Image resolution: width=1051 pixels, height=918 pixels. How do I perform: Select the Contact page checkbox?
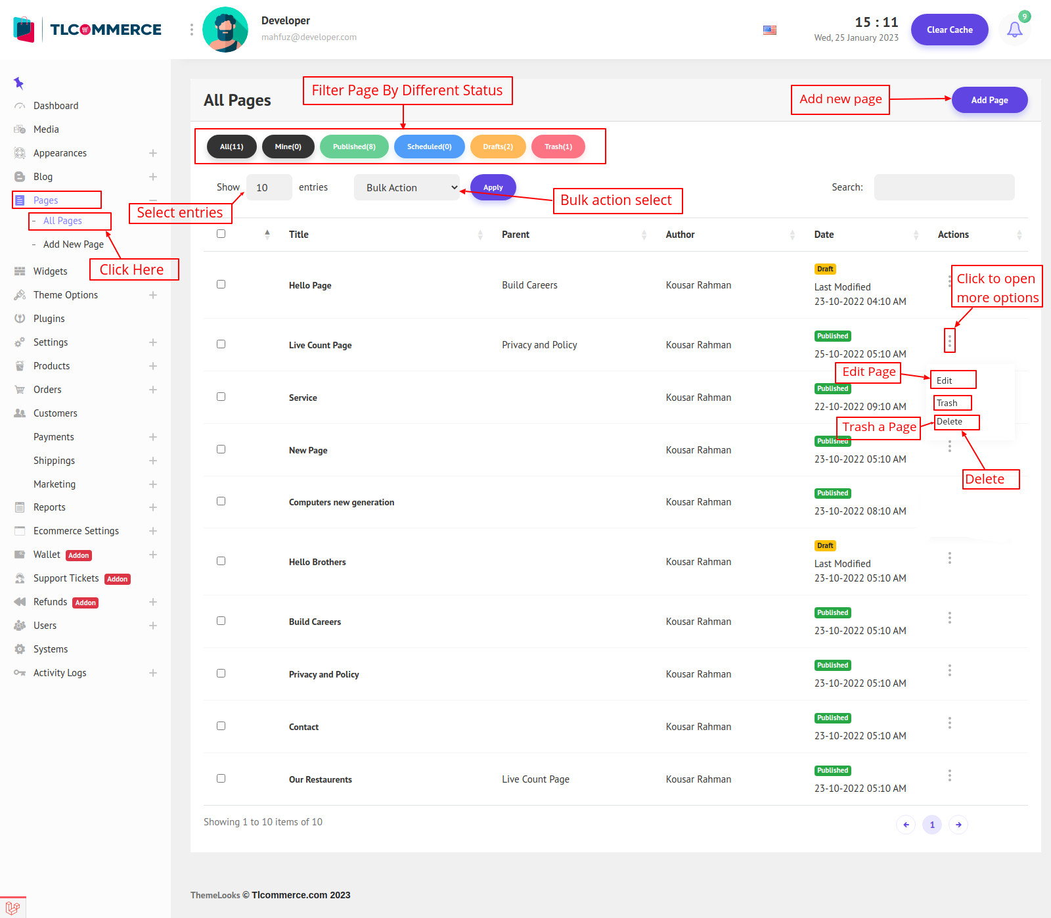[221, 726]
